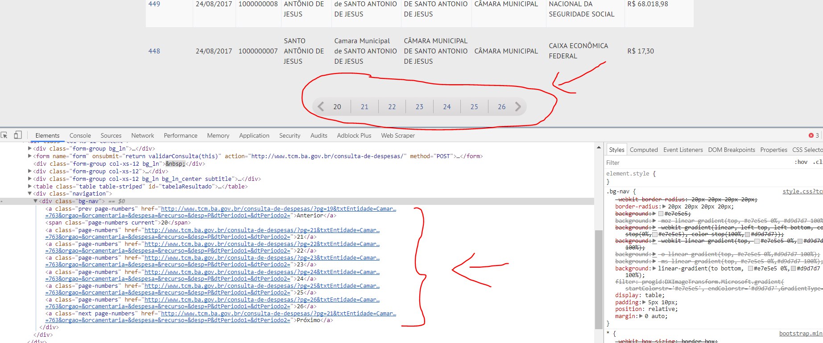Image resolution: width=823 pixels, height=343 pixels.
Task: Expand the active linear-gradient background property
Action: pos(654,269)
